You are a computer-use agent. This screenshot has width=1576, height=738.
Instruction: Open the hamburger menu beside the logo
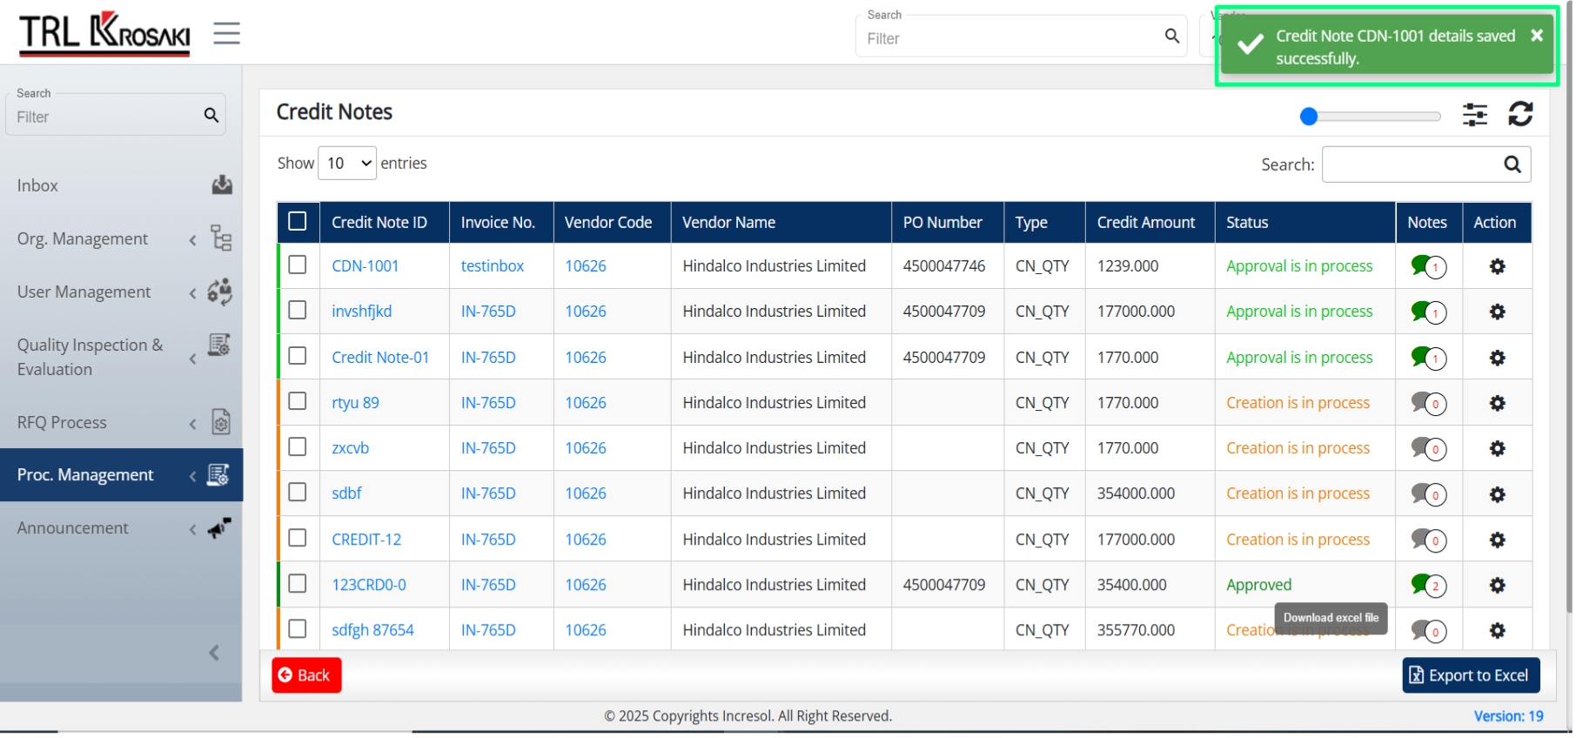[226, 33]
